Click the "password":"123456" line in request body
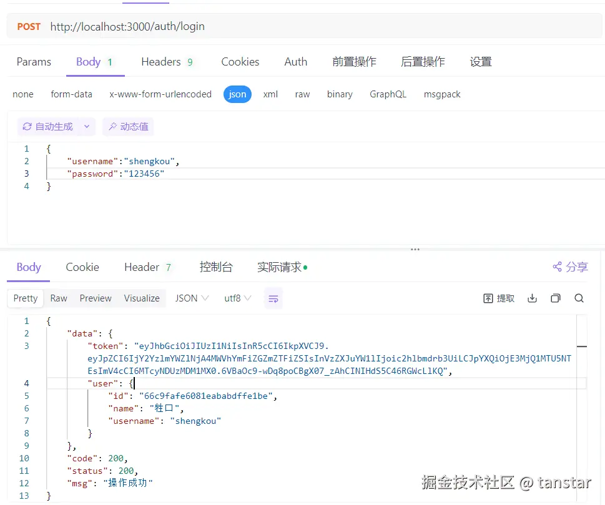Viewport: 605px width, 505px height. coord(116,174)
